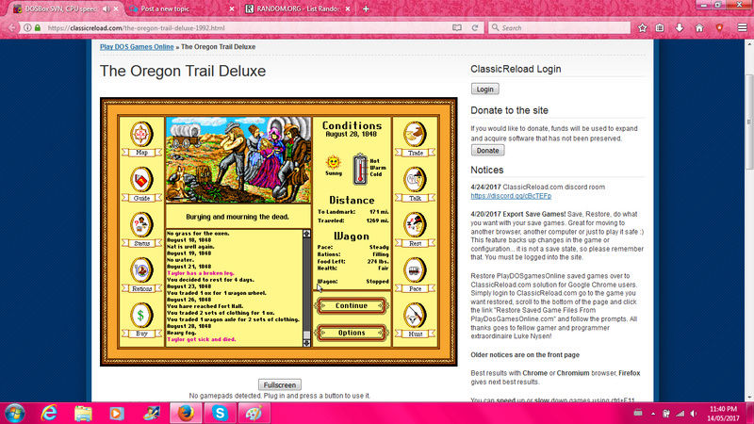The width and height of the screenshot is (754, 424).
Task: Click the Firefox search box
Action: coord(559,28)
